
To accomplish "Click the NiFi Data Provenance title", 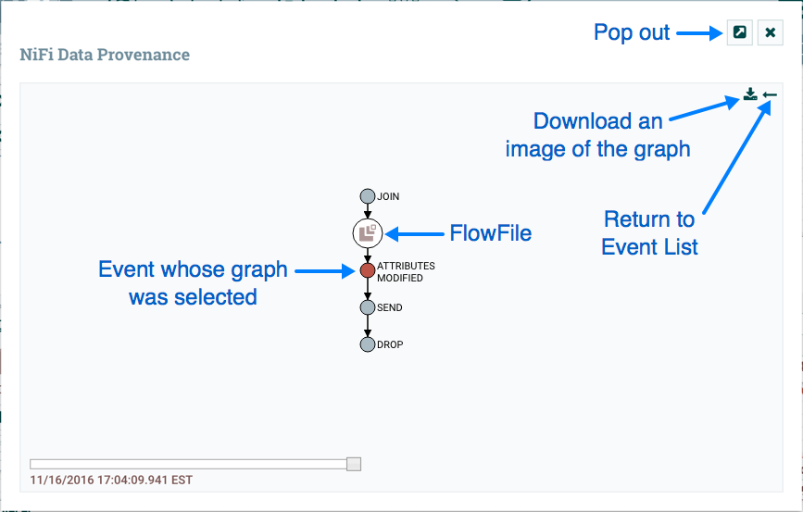I will 105,55.
